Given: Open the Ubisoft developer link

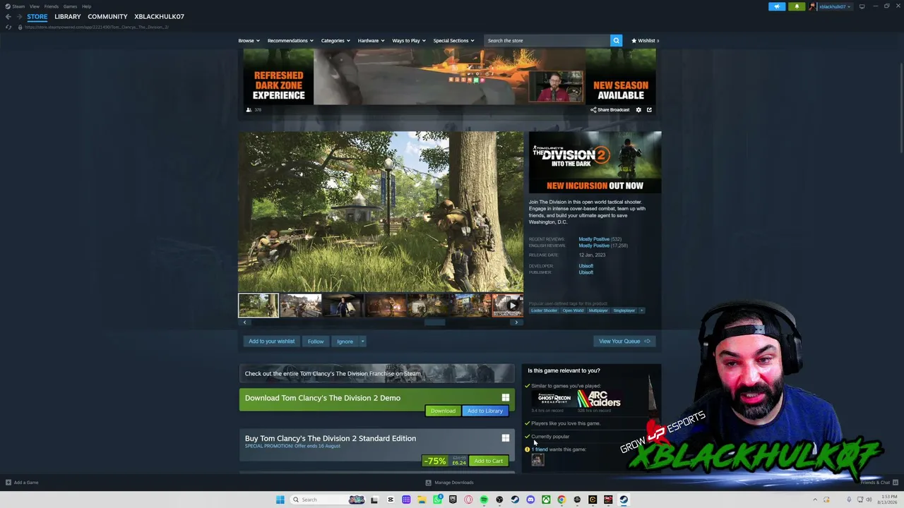Looking at the screenshot, I should 586,266.
